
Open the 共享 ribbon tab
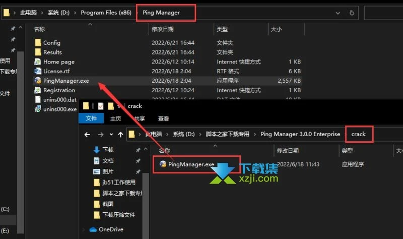[140, 118]
